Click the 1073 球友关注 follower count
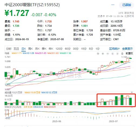 point(126,13)
